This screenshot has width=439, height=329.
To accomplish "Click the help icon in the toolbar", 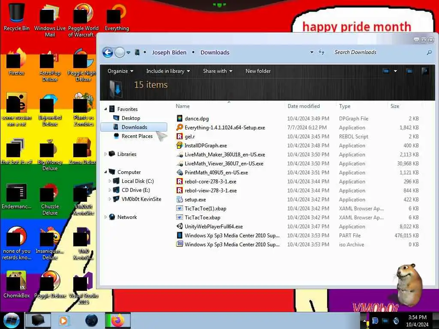I will [425, 71].
